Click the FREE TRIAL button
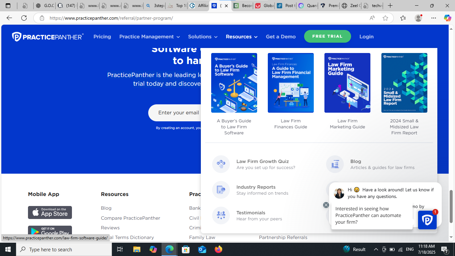Screen dimensions: 455x256 click(x=327, y=36)
